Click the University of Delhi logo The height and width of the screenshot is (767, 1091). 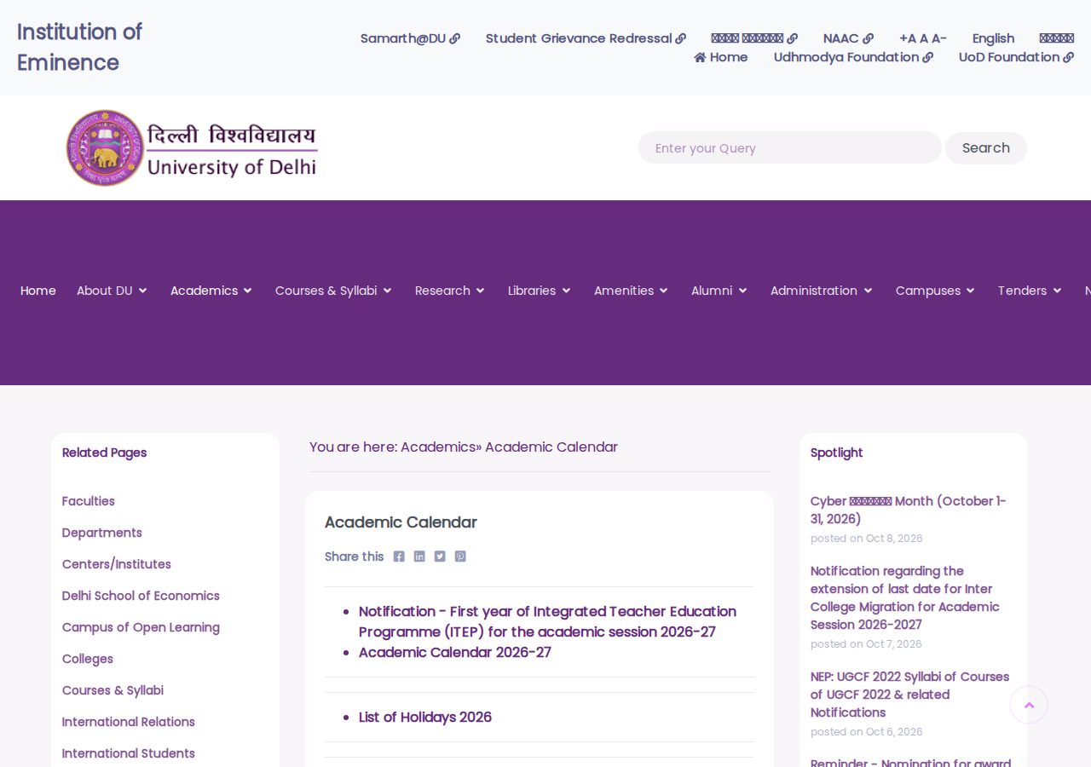coord(192,148)
